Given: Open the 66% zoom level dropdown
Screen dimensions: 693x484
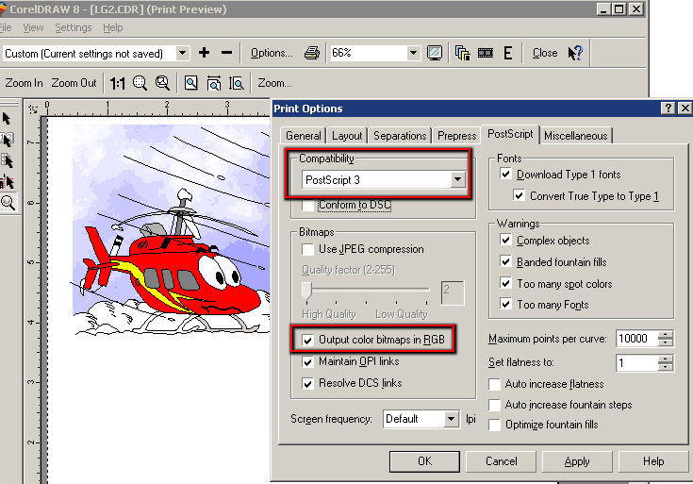Looking at the screenshot, I should pos(413,54).
